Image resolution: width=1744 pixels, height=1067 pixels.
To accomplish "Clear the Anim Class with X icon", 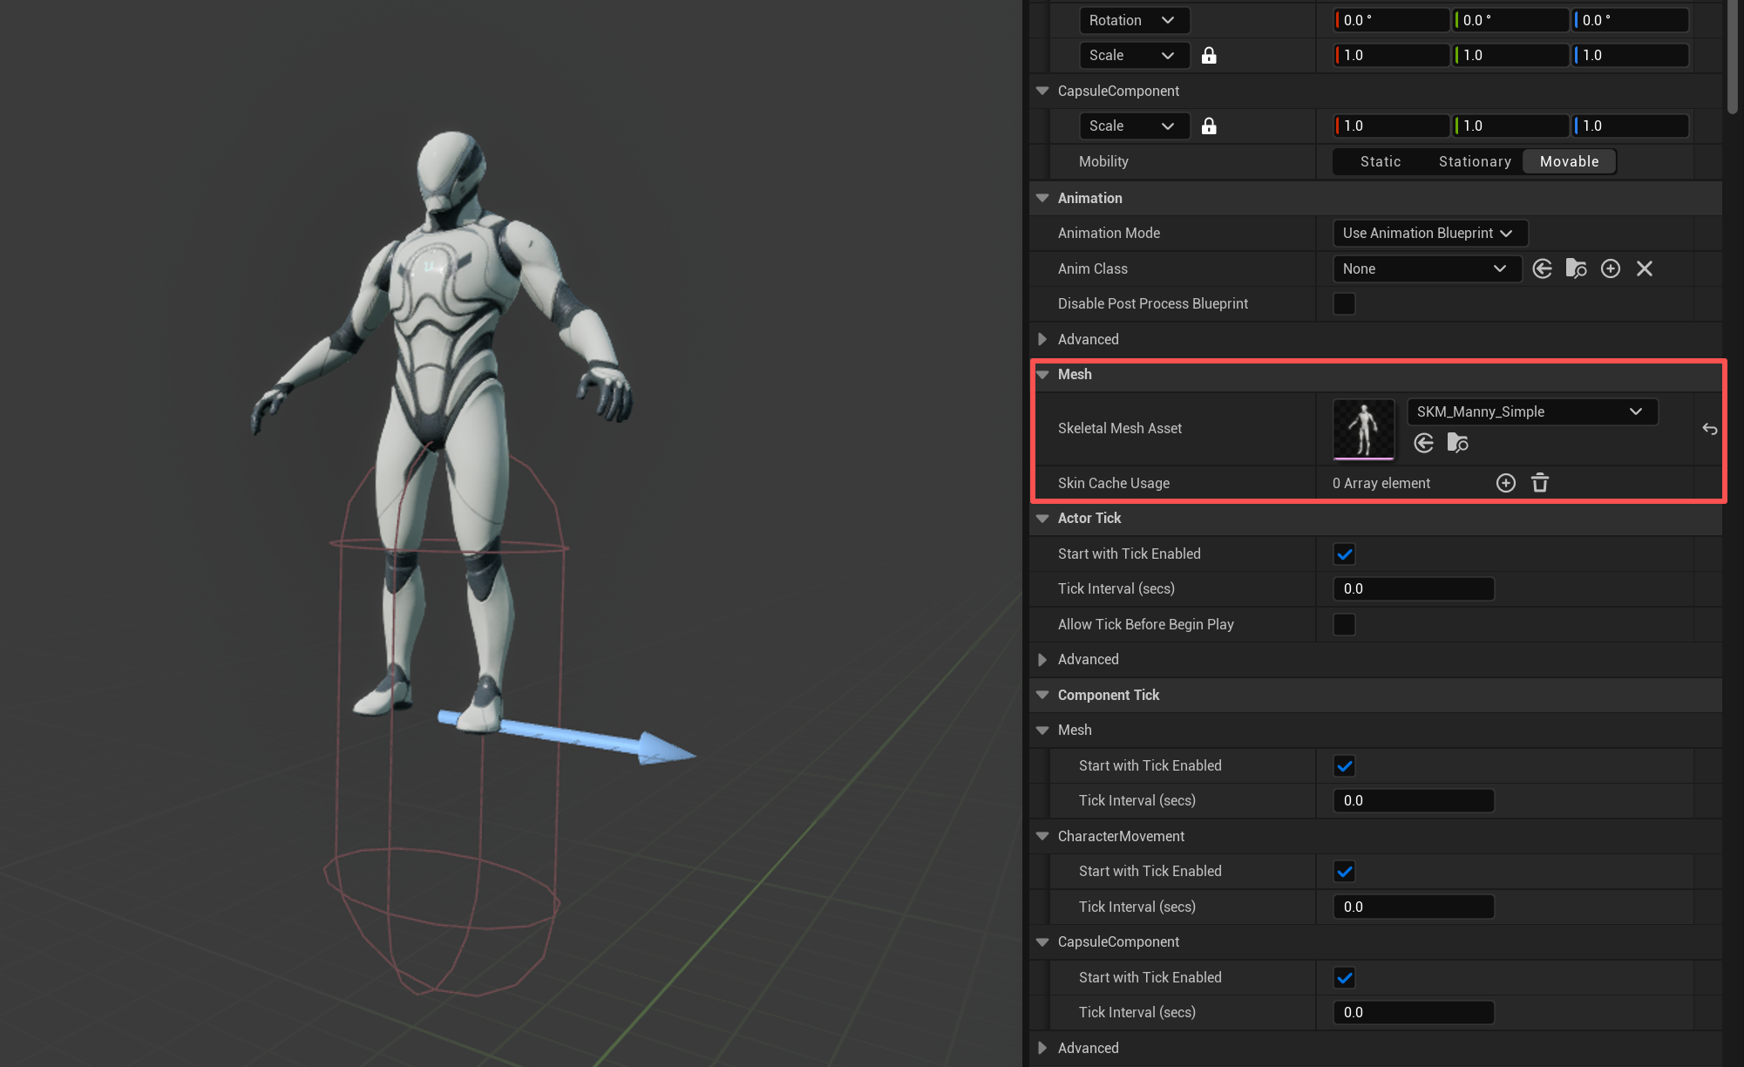I will click(x=1645, y=268).
